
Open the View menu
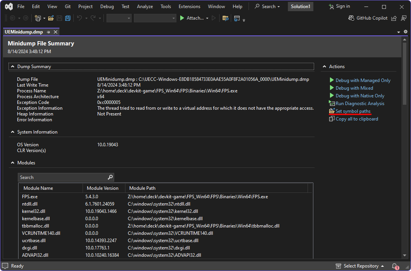click(52, 7)
